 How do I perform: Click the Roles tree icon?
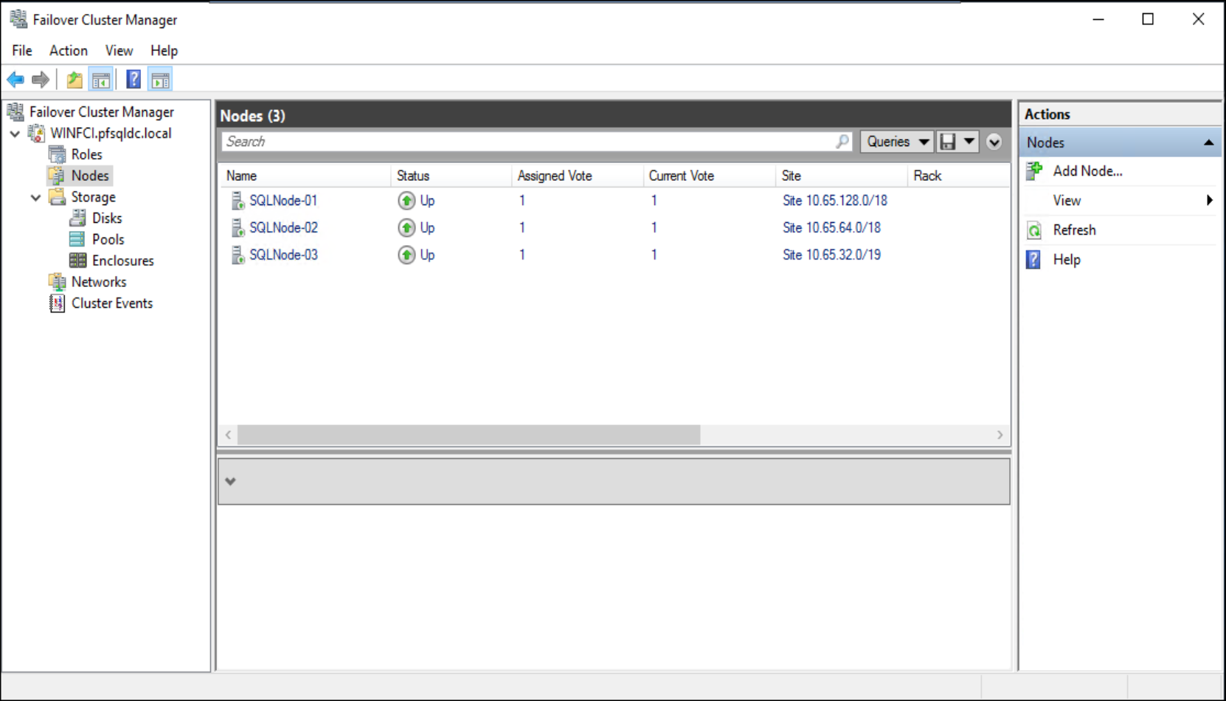click(57, 155)
